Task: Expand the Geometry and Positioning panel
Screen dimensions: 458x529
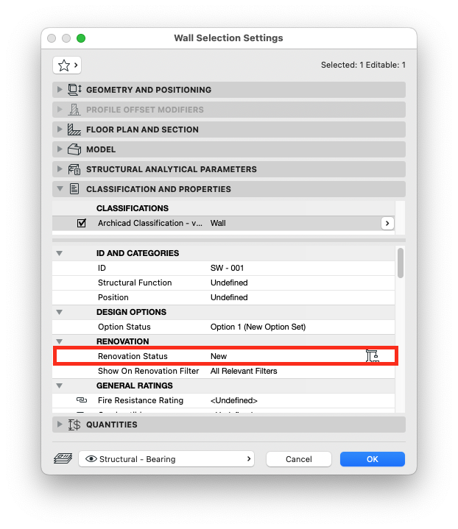Action: point(60,90)
